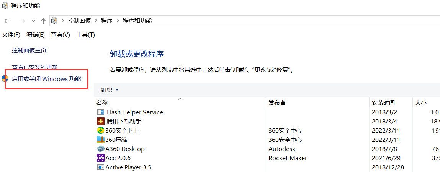This screenshot has width=440, height=172.
Task: Click install date 2021/6/29
Action: click(x=386, y=158)
